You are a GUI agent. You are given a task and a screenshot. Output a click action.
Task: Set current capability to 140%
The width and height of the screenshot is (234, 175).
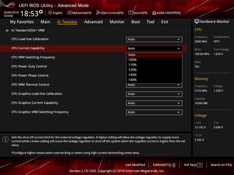coord(154,80)
